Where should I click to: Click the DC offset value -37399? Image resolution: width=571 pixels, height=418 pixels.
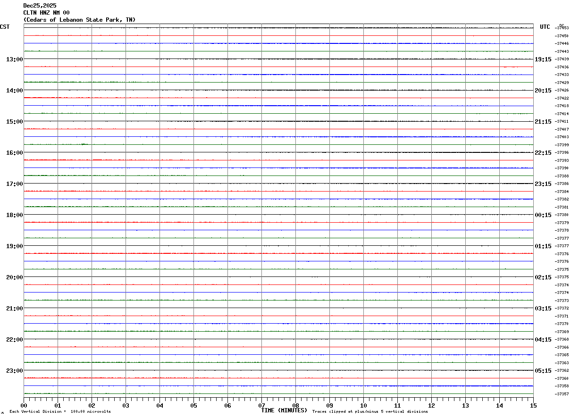click(x=562, y=145)
